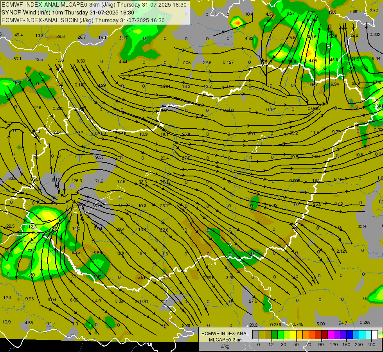Click the map value '2.12'

click(340, 251)
